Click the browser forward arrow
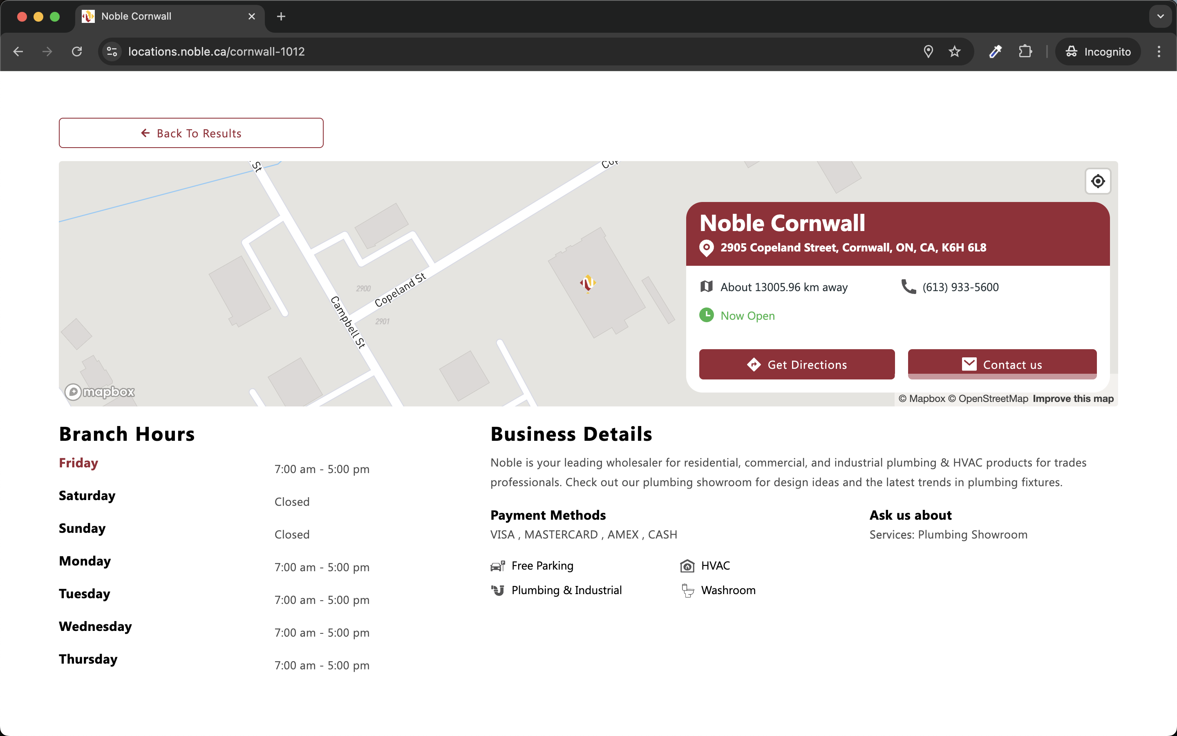 47,52
